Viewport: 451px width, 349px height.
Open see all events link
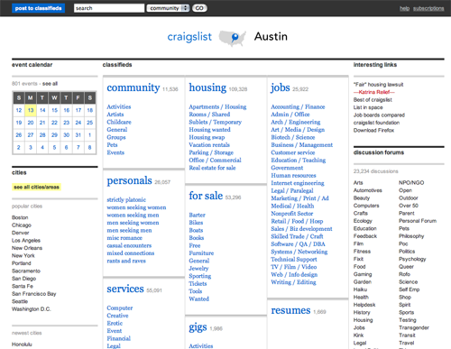(x=50, y=84)
